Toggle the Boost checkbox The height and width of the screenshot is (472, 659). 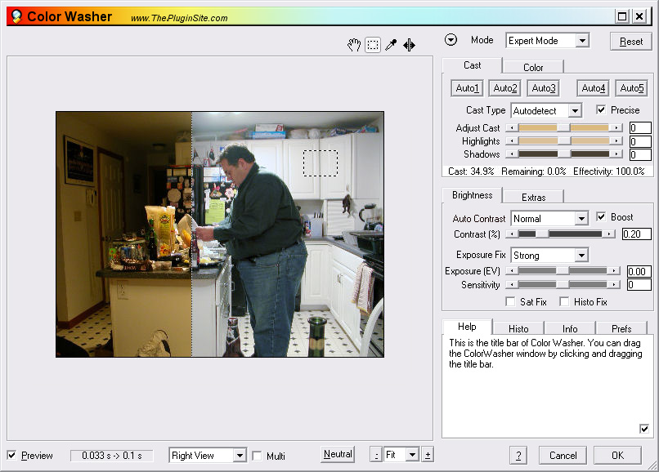click(x=602, y=217)
